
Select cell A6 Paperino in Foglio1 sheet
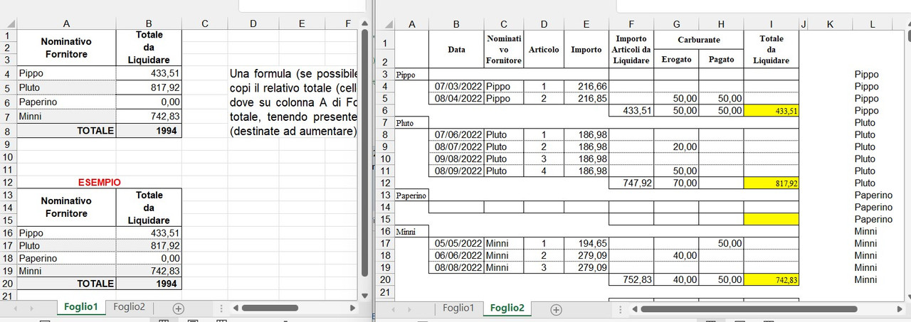[x=66, y=102]
